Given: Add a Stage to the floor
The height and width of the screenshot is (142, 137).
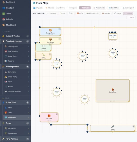Looking at the screenshot, I should click(117, 13).
